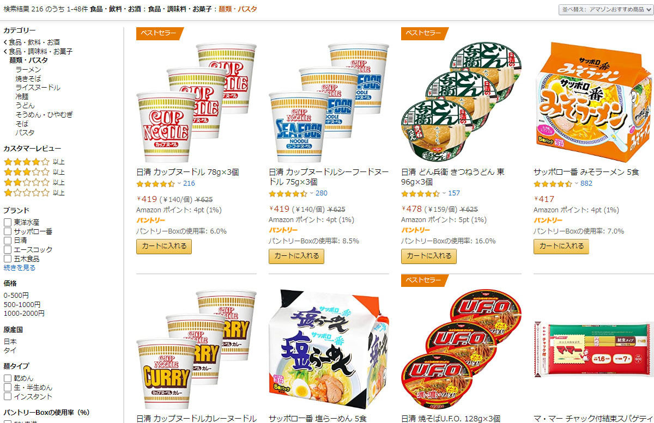Click the first Cup Noodle bestseller badge
The height and width of the screenshot is (423, 654).
click(160, 33)
